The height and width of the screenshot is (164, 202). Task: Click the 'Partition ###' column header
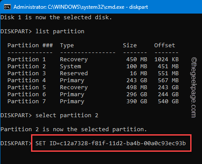30,45
